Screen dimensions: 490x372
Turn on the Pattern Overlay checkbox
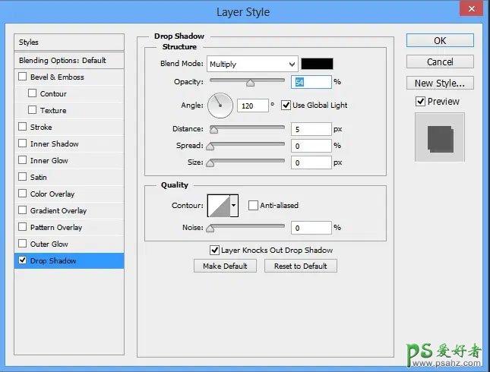pos(23,227)
